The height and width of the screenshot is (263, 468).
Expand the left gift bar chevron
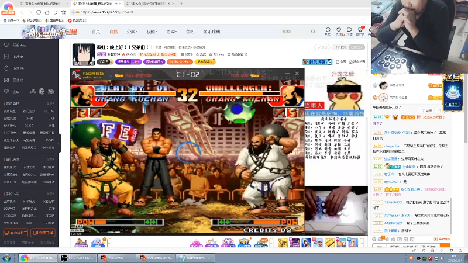pyautogui.click(x=109, y=243)
